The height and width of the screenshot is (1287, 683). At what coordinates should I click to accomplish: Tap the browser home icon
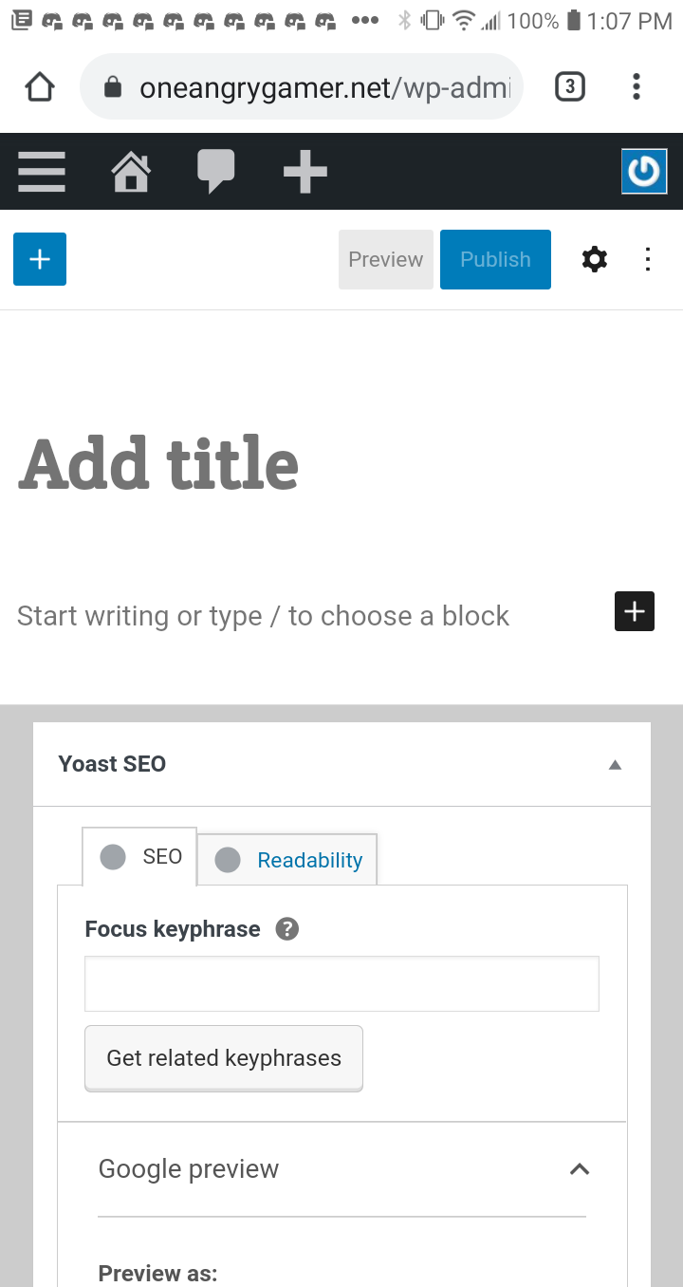pos(40,87)
